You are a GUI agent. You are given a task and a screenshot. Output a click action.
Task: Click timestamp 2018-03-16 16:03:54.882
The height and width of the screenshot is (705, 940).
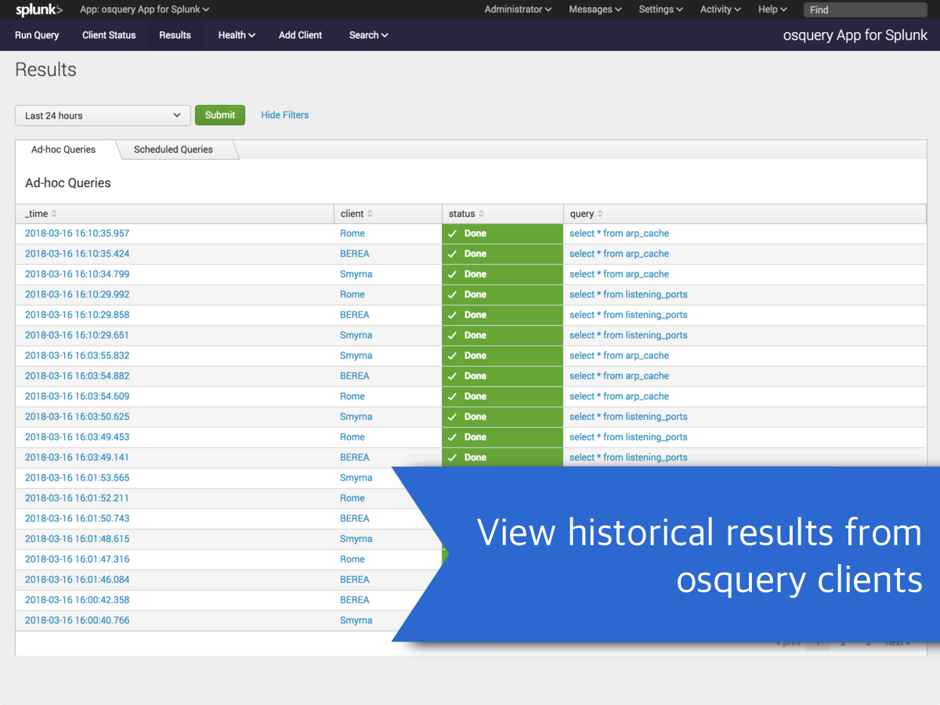pos(78,376)
